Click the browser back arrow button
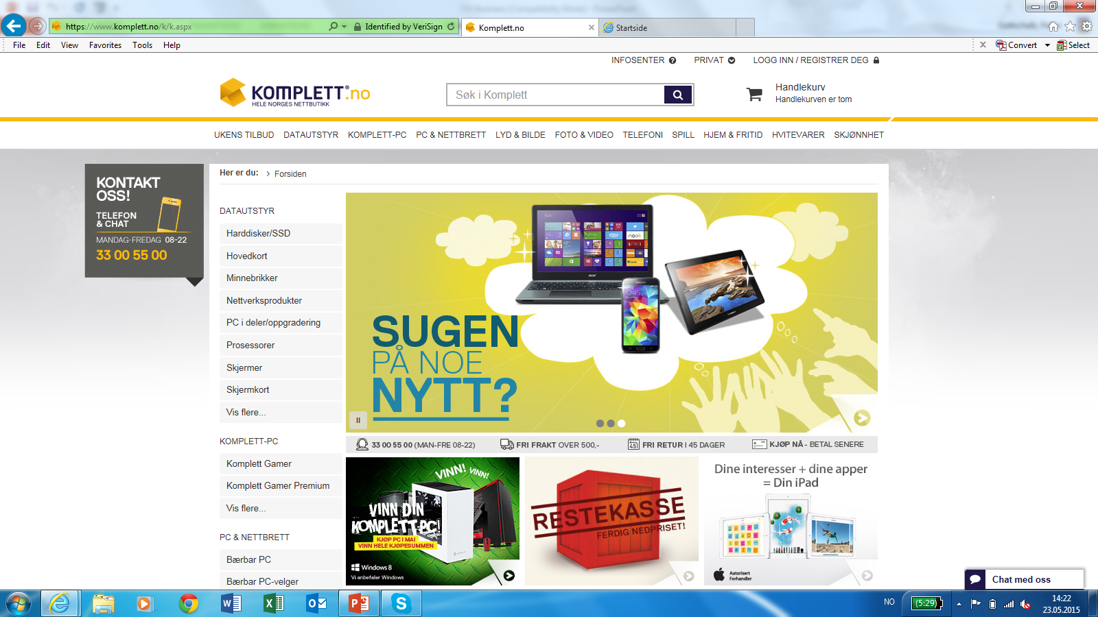The image size is (1098, 617). coord(13,26)
